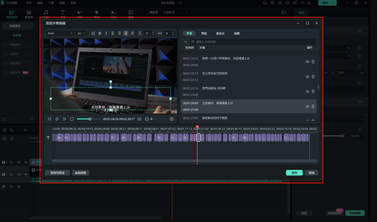This screenshot has height=222, width=377.
Task: Open the Arial font dropdown
Action: [x=60, y=34]
